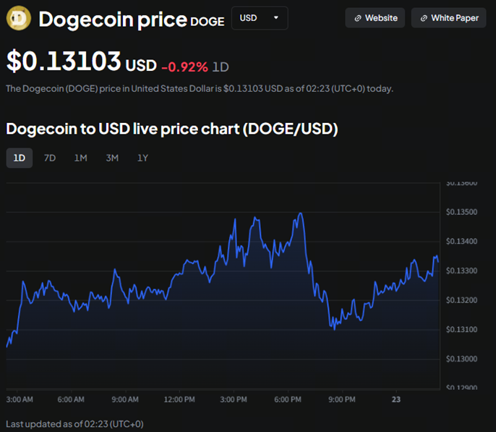Viewport: 496px width, 432px height.
Task: Click the chart low near 9:00 PM
Action: 334,329
